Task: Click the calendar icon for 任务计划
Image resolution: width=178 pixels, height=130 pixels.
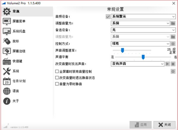Action: coord(7,81)
